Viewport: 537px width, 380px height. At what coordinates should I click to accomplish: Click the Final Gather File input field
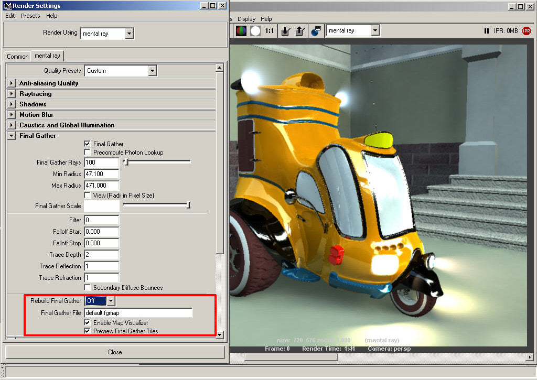pos(138,313)
